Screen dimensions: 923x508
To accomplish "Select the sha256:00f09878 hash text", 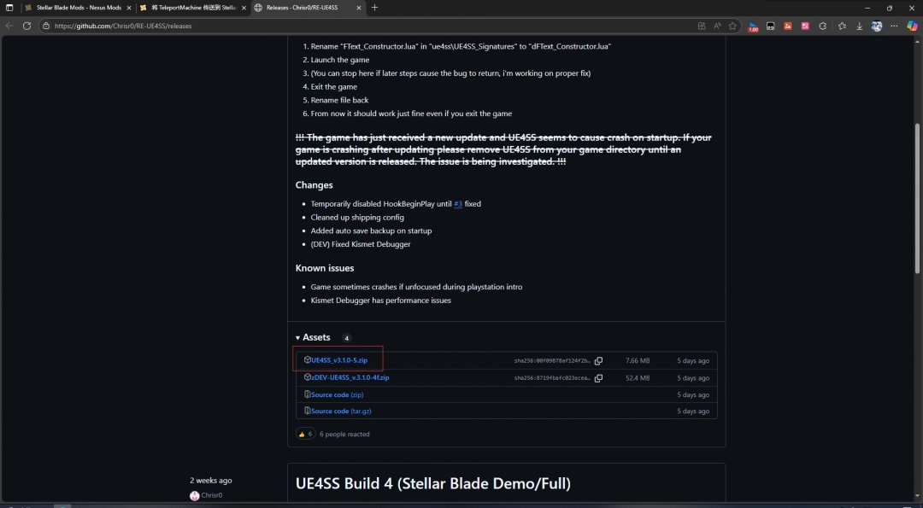I will point(552,361).
